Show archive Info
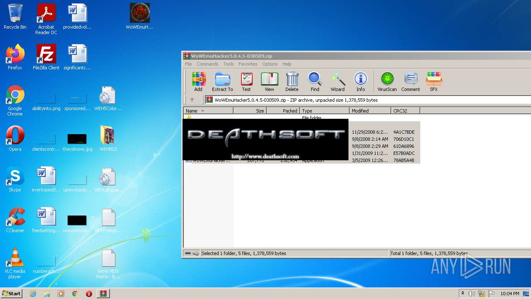 (x=360, y=81)
